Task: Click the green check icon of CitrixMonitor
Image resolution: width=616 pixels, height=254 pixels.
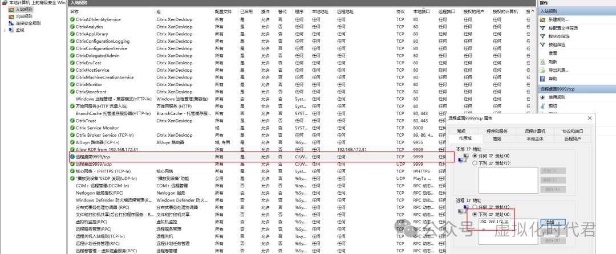Action: [x=72, y=85]
